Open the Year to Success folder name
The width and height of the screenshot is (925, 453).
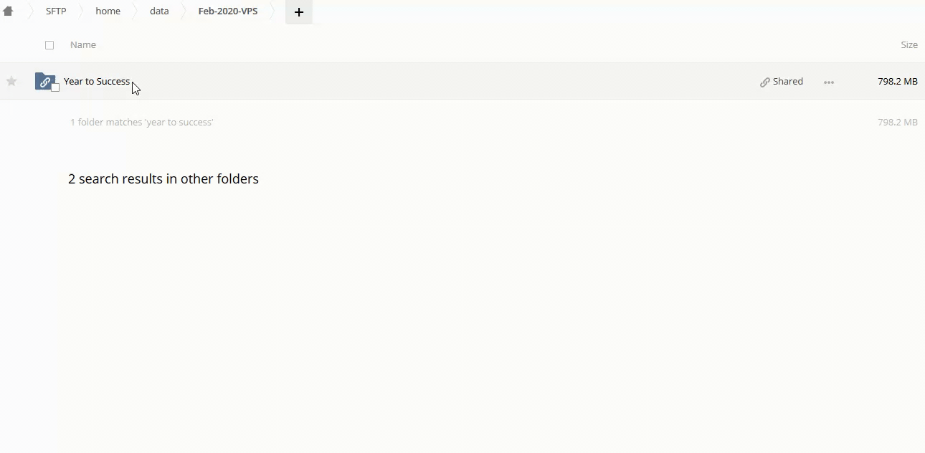coord(97,82)
